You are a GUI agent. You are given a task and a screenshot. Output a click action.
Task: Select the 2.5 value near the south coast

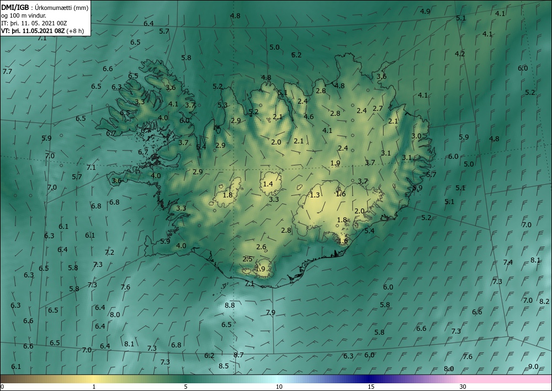(x=247, y=259)
